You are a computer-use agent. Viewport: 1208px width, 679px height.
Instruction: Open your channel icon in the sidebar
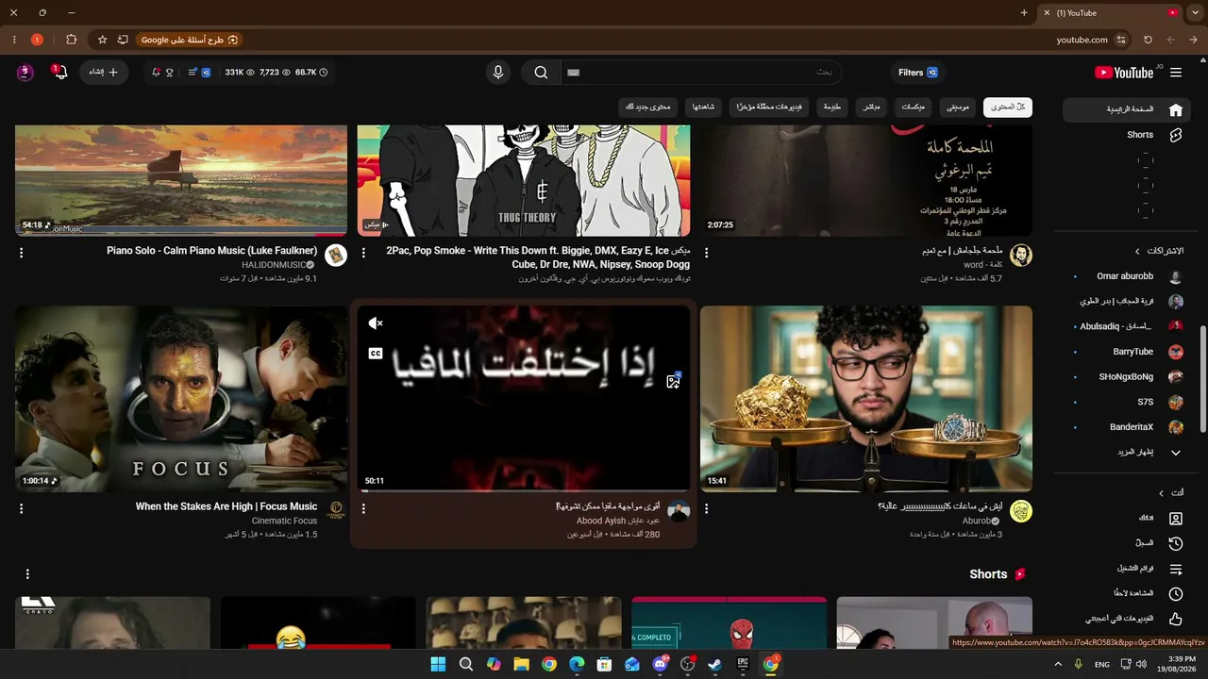pyautogui.click(x=1176, y=518)
